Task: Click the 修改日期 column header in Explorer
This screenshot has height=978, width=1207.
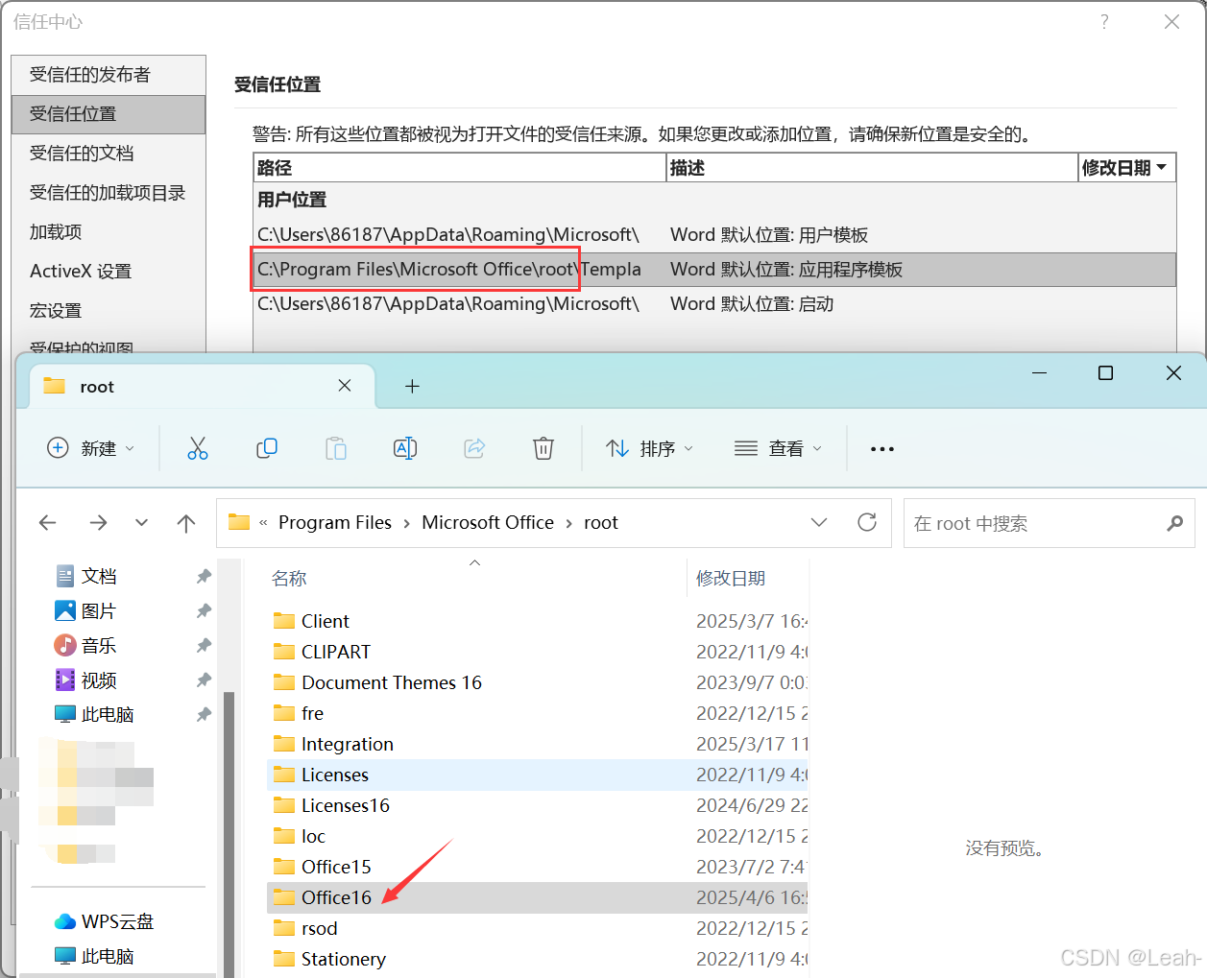Action: tap(731, 578)
